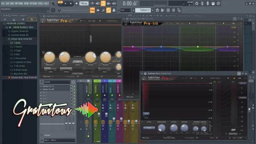Viewport: 256px width, 144px height.
Task: Open the Piano roll view icon
Action: pos(163,10)
